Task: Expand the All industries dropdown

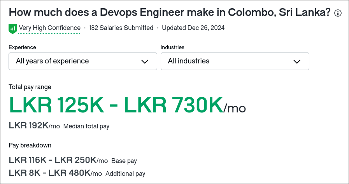Action: [235, 61]
